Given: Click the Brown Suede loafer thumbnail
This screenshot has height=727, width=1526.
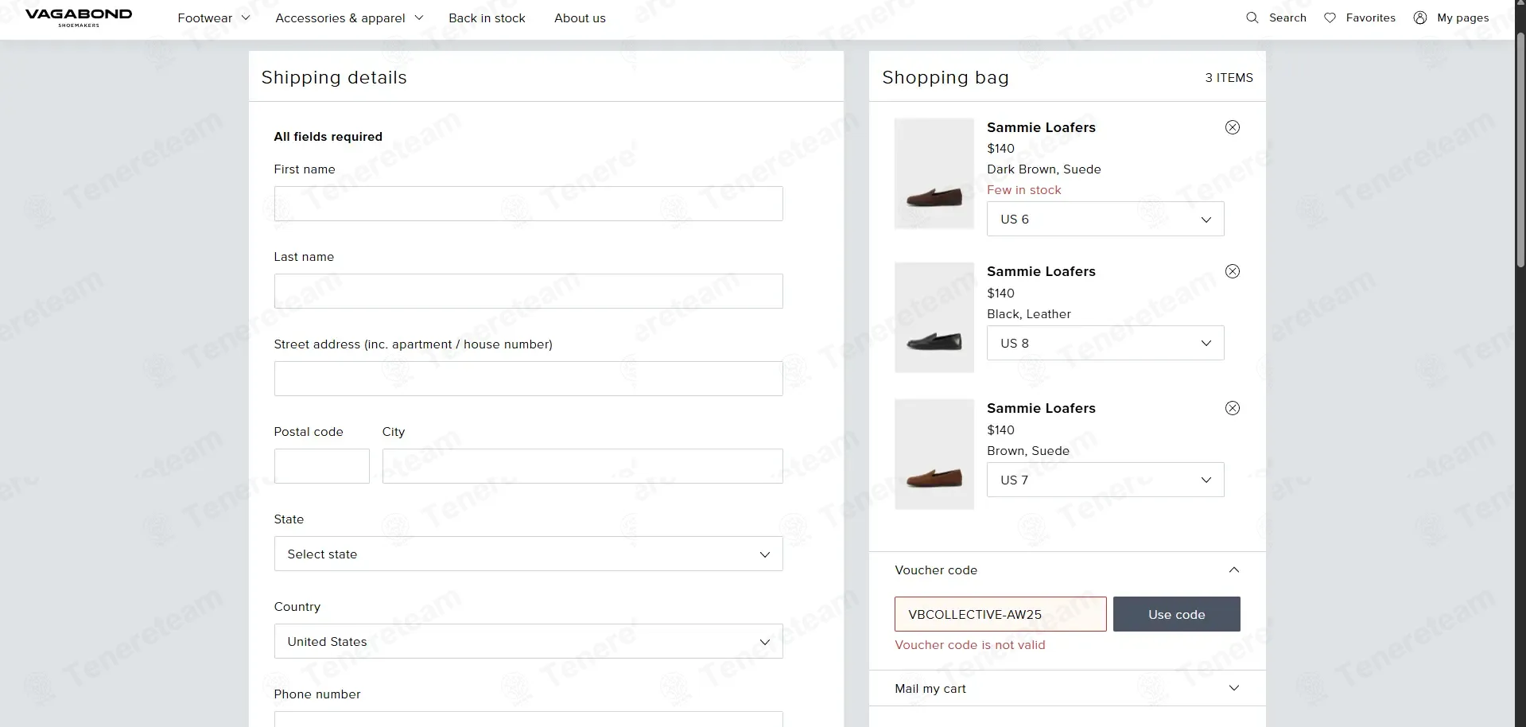Looking at the screenshot, I should click(934, 454).
